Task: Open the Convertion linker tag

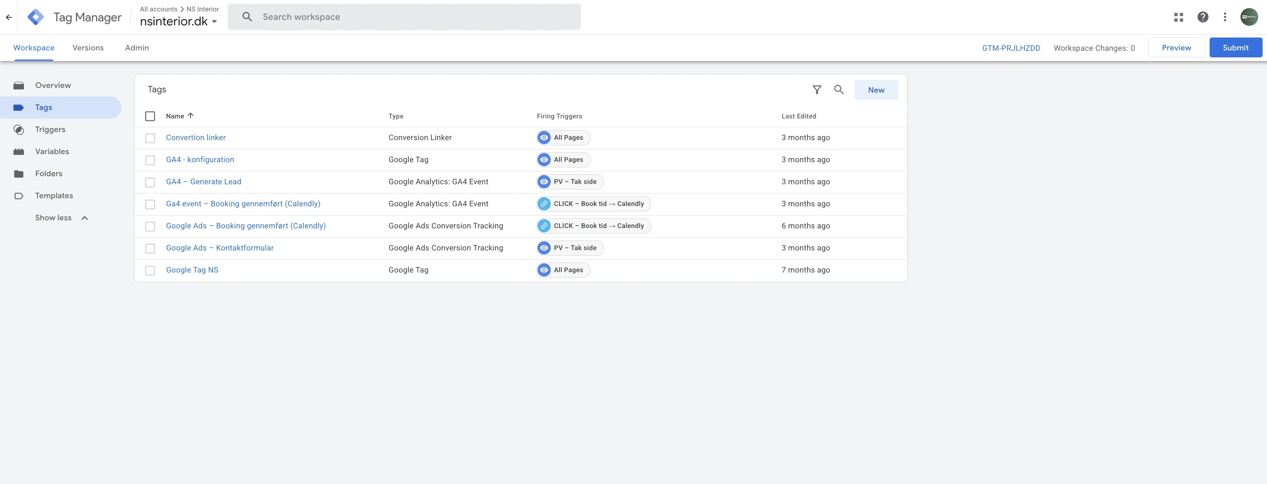Action: 196,138
